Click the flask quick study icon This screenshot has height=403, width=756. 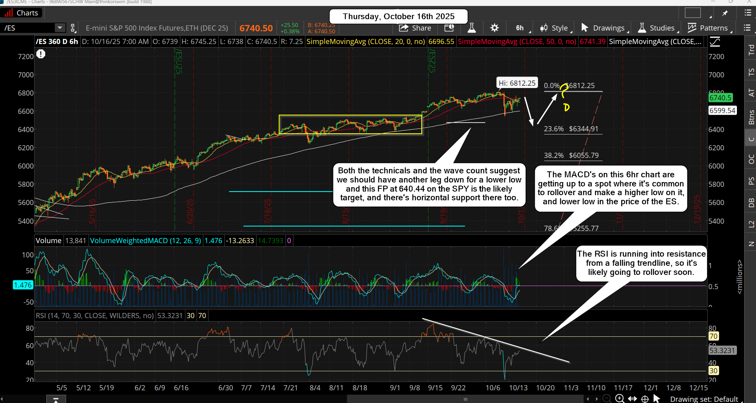(471, 28)
